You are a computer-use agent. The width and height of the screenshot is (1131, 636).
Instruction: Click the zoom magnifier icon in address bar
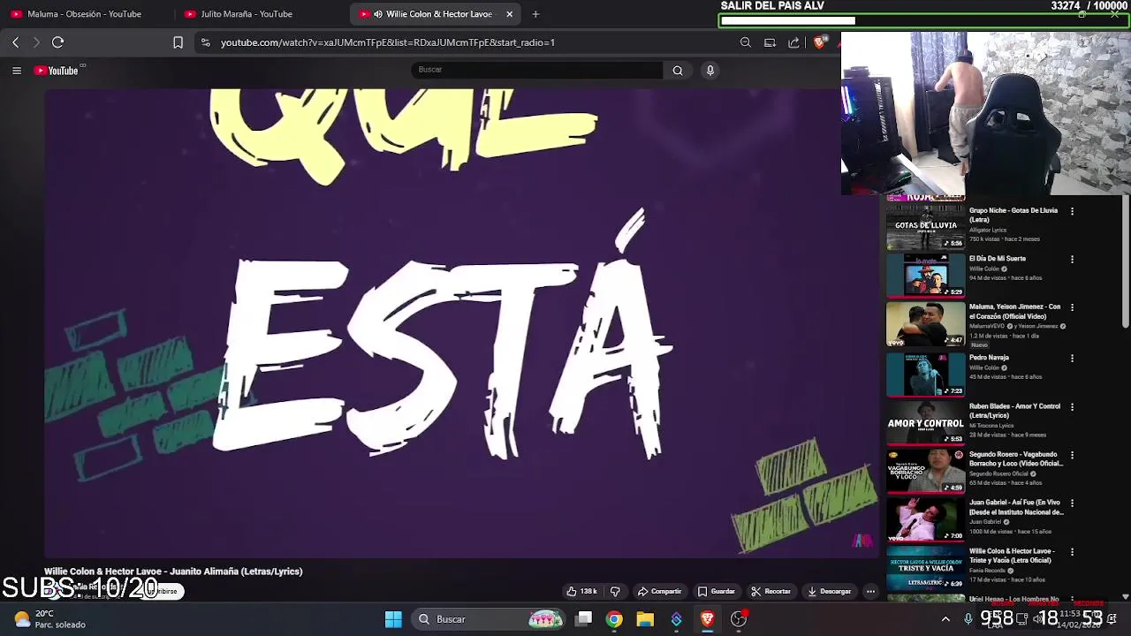[x=746, y=42]
